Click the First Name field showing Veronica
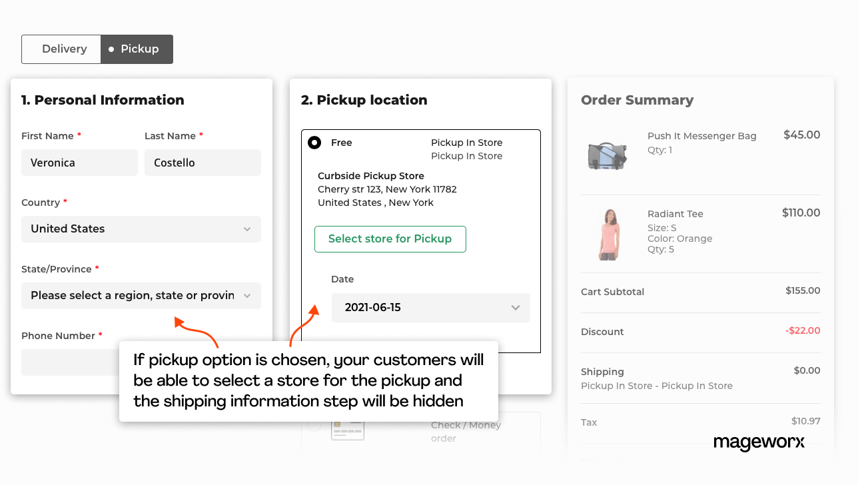The image size is (858, 485). (x=79, y=162)
